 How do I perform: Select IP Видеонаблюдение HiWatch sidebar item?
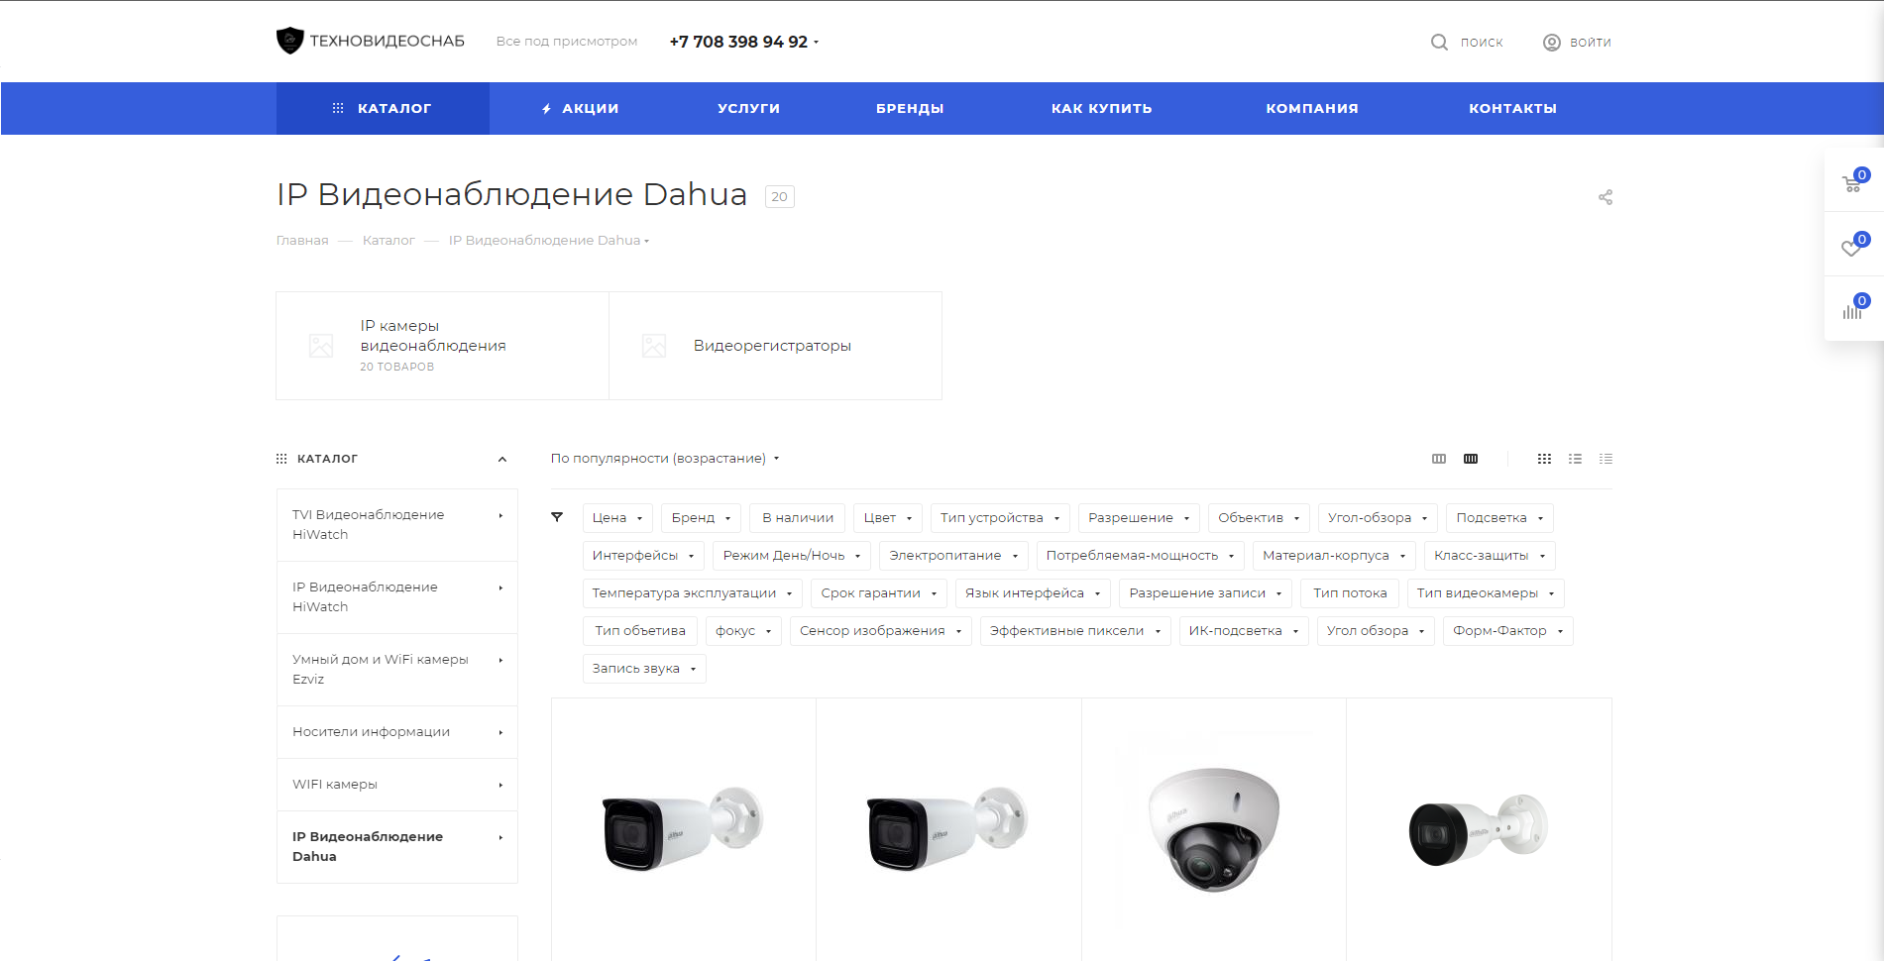pyautogui.click(x=397, y=597)
